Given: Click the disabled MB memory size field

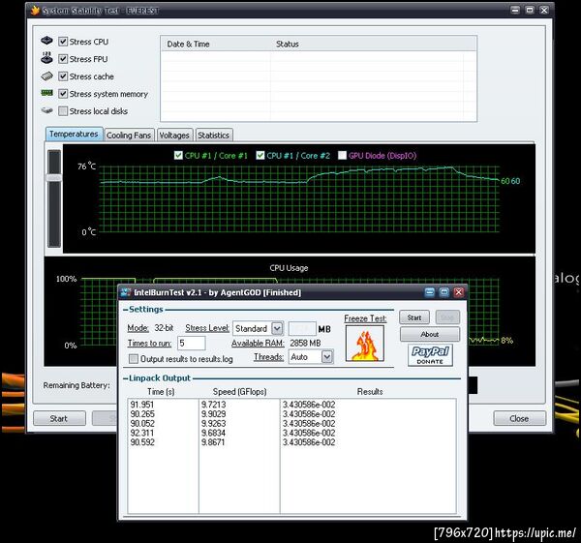Looking at the screenshot, I should 302,328.
